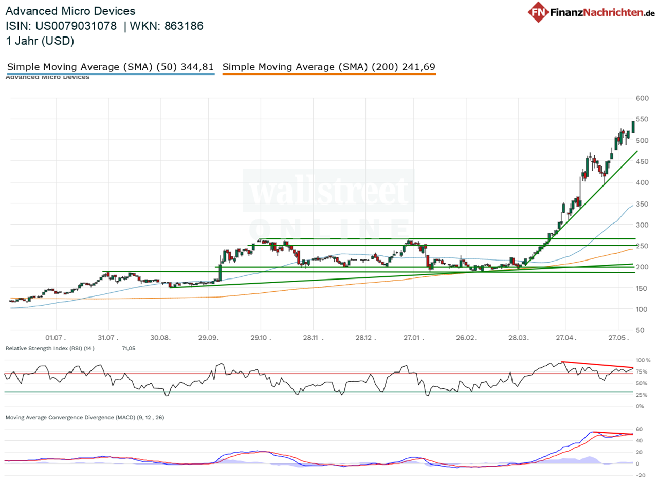Click the 550 price axis label
This screenshot has width=658, height=483.
point(643,119)
